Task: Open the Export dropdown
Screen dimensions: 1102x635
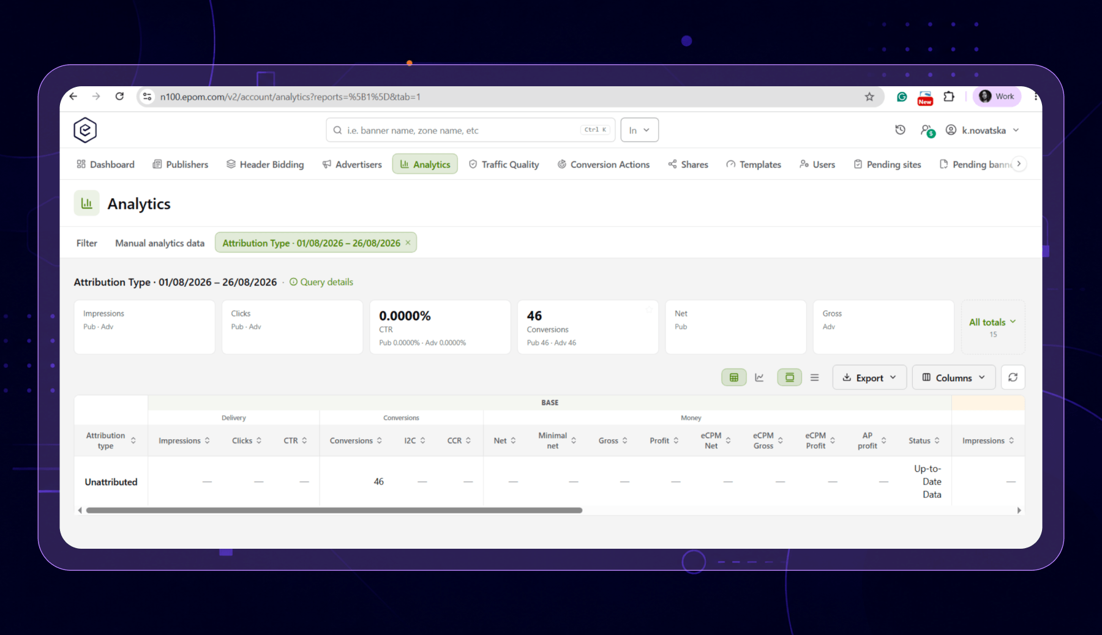Action: (x=869, y=377)
